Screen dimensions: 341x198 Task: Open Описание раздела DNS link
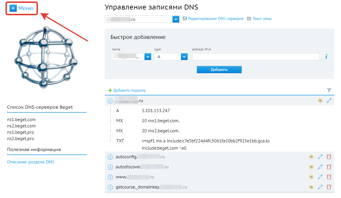[31, 162]
